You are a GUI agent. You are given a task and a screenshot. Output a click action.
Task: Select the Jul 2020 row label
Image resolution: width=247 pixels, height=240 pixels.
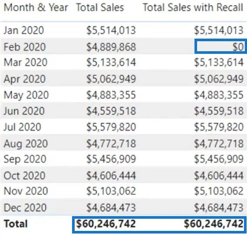coord(22,127)
